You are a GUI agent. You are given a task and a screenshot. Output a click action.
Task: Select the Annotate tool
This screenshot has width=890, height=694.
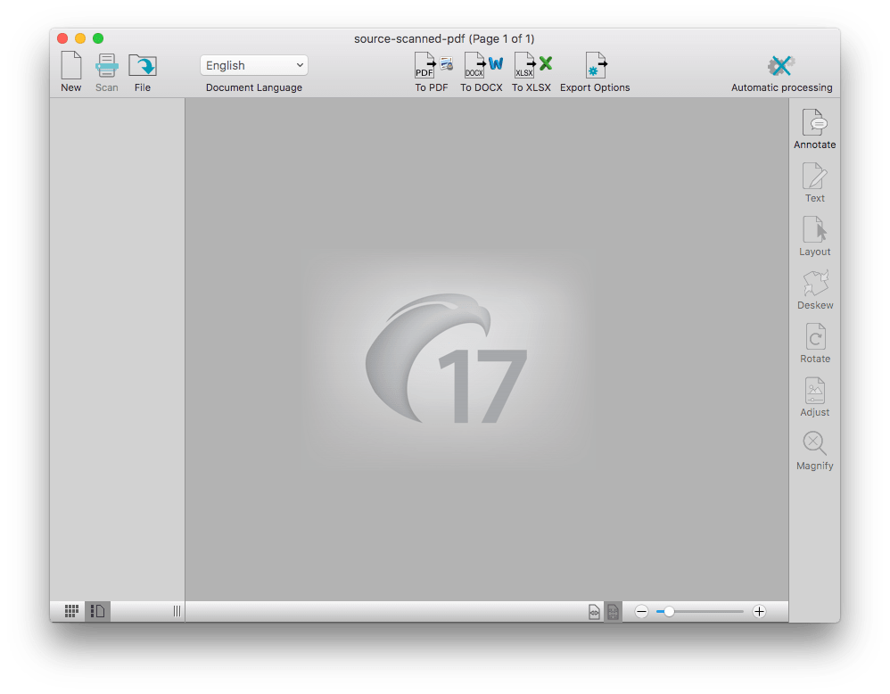(x=814, y=128)
